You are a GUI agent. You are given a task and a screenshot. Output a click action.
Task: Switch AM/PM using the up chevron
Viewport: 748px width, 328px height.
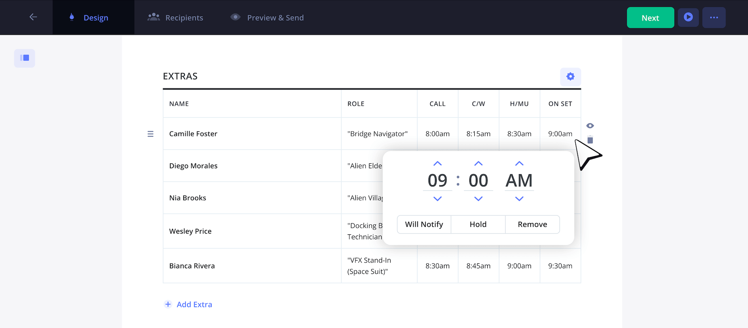coord(519,163)
